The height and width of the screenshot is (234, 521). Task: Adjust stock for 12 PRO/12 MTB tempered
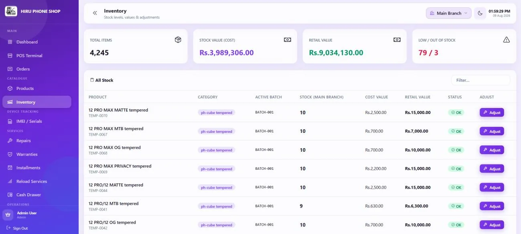tap(492, 206)
